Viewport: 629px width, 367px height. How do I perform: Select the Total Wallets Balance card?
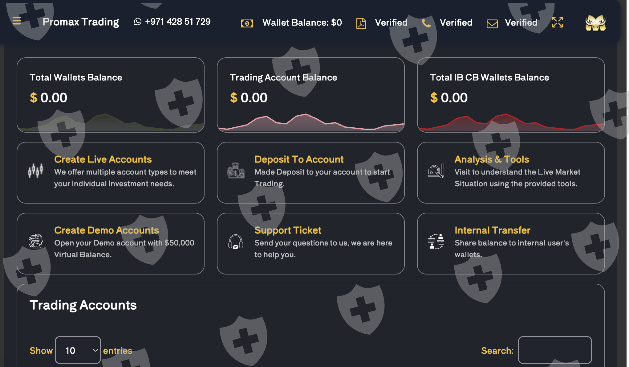pyautogui.click(x=110, y=95)
